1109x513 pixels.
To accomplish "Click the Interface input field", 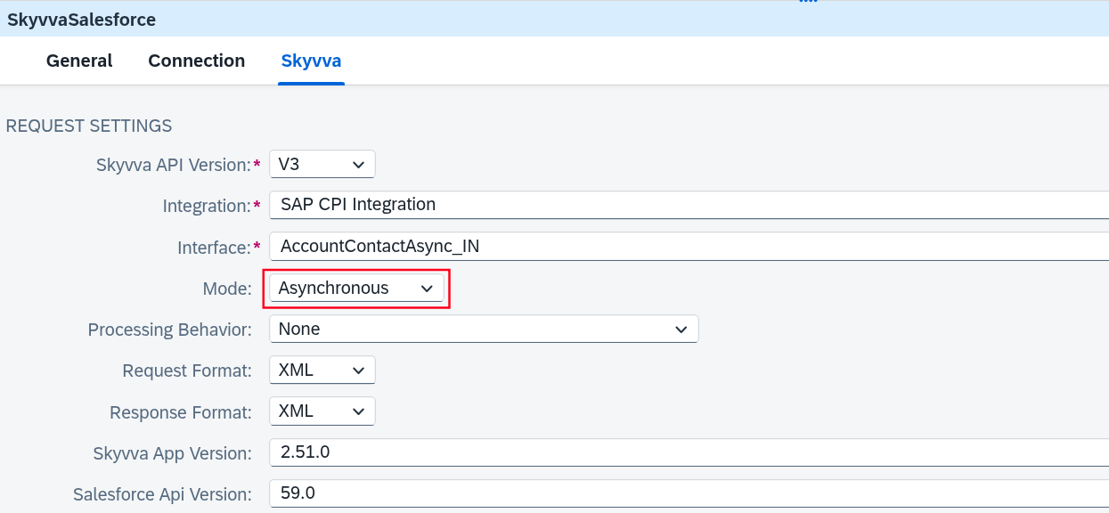I will click(689, 247).
